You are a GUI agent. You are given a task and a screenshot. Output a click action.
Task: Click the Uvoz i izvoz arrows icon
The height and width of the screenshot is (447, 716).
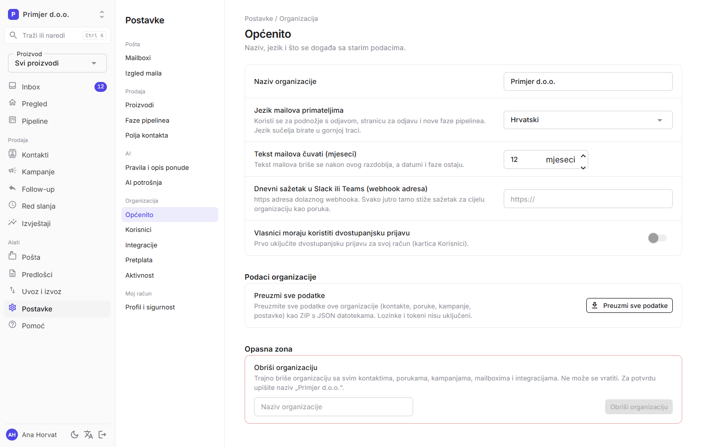[12, 291]
